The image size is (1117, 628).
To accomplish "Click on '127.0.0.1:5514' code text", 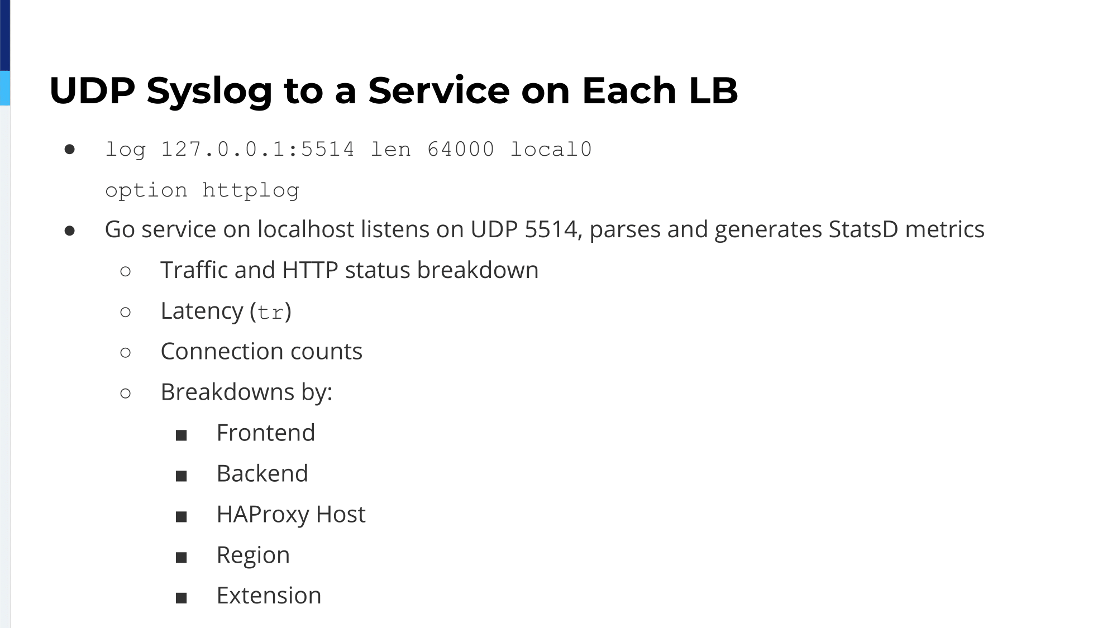I will pos(259,148).
